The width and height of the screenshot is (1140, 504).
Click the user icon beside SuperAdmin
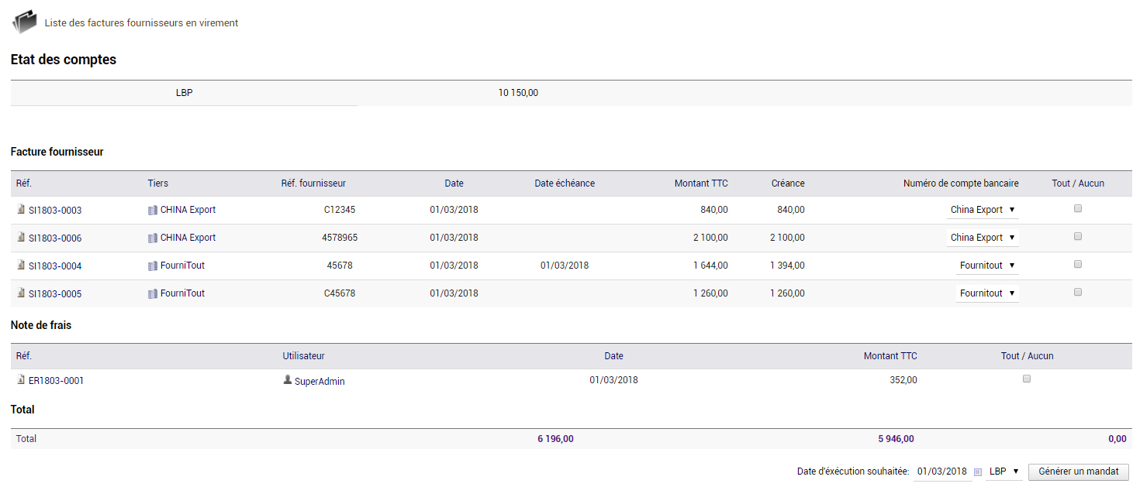(x=288, y=380)
